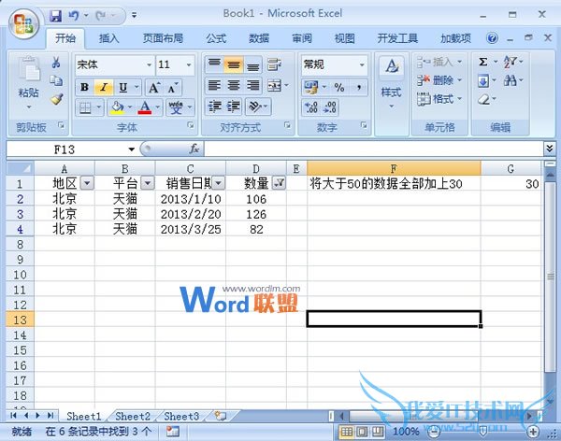This screenshot has width=561, height=441.
Task: Open Excel help question mark
Action: [x=492, y=38]
